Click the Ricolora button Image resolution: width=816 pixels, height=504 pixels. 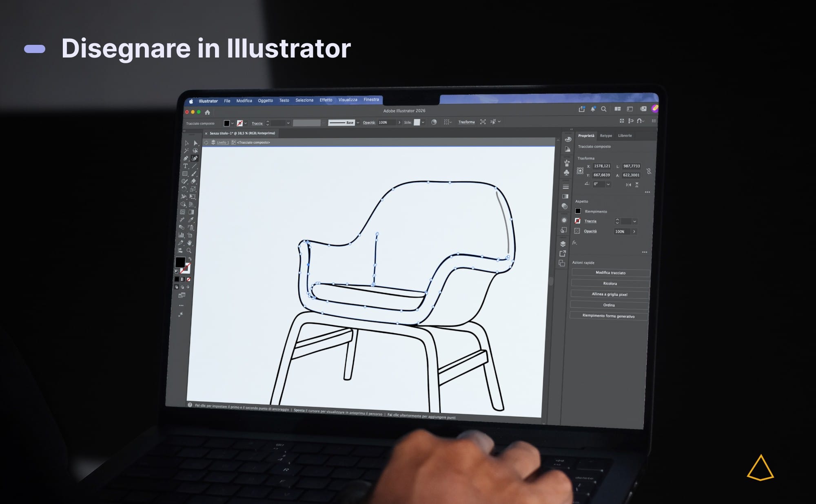(x=610, y=283)
